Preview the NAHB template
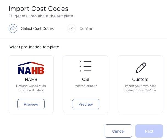The image size is (167, 140). pos(31,104)
